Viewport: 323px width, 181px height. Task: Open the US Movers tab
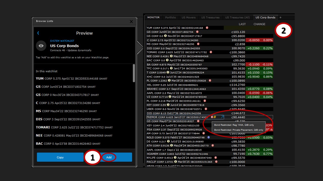point(189,18)
